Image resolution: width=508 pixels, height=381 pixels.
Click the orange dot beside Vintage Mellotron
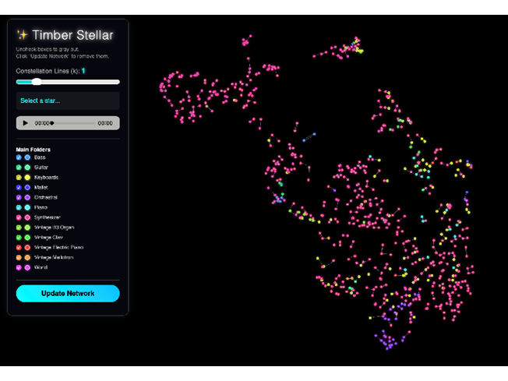coord(27,257)
